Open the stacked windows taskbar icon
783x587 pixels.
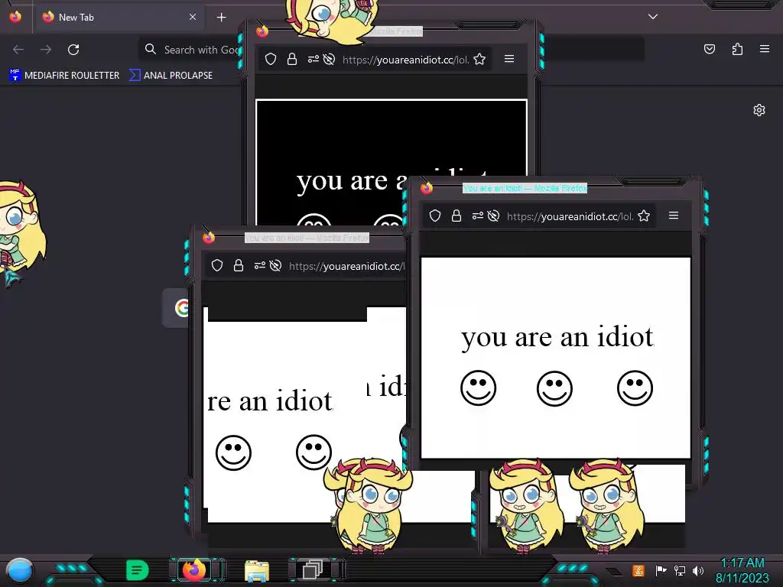coord(313,570)
